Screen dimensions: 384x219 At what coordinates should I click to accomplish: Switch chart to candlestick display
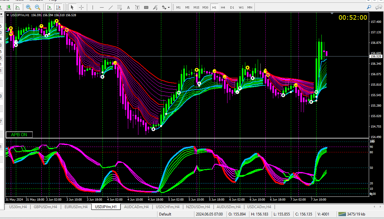(9, 7)
